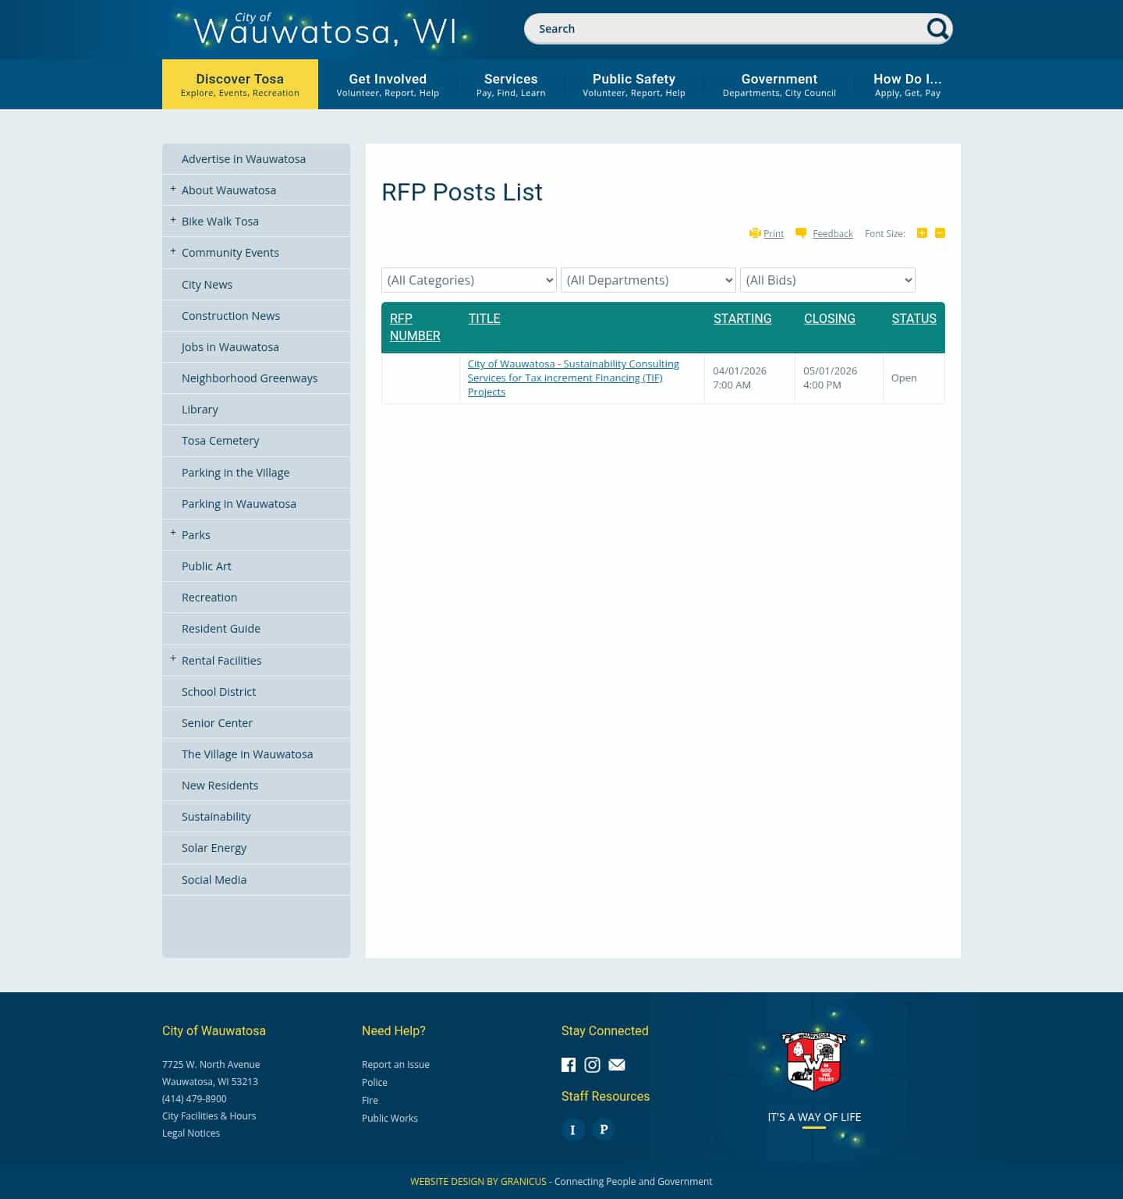Viewport: 1123px width, 1199px height.
Task: Increase font size with the plus icon
Action: tap(922, 232)
